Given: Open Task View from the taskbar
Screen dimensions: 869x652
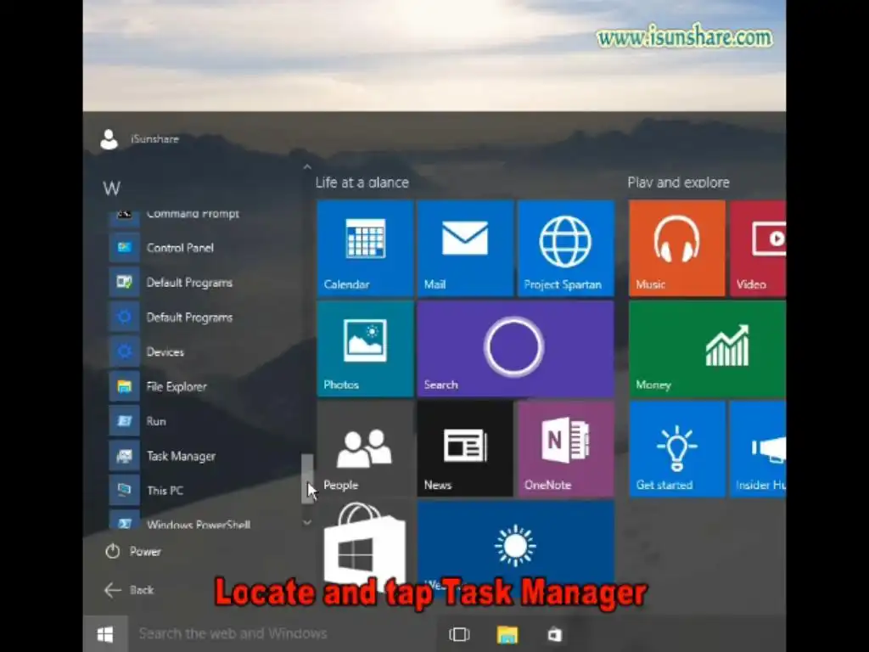Looking at the screenshot, I should click(x=459, y=633).
